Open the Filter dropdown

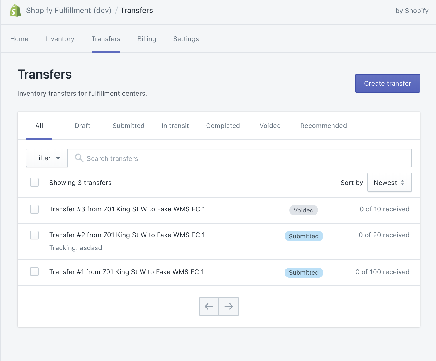[47, 158]
